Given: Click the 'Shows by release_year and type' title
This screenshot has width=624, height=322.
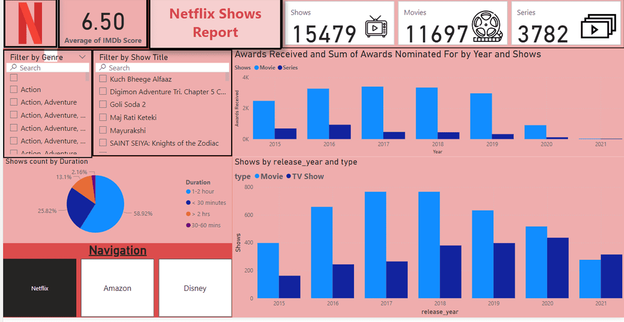Looking at the screenshot, I should [x=296, y=162].
